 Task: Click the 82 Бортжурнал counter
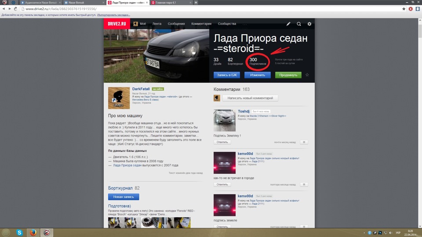point(235,61)
